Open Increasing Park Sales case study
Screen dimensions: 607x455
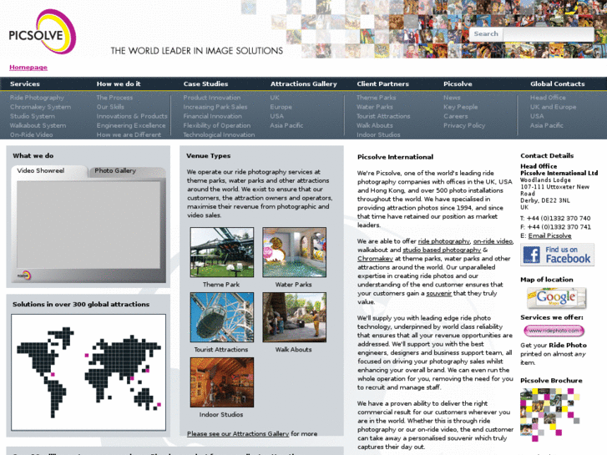[x=215, y=107]
